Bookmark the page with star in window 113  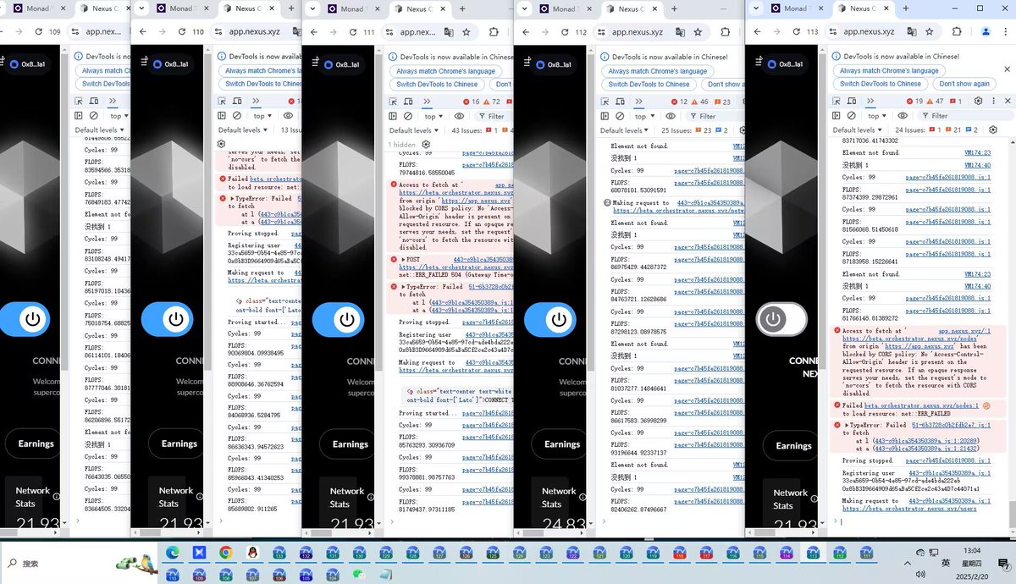(929, 31)
